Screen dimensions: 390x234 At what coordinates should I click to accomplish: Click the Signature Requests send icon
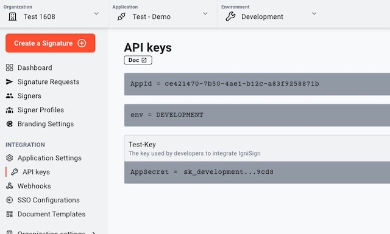[10, 81]
